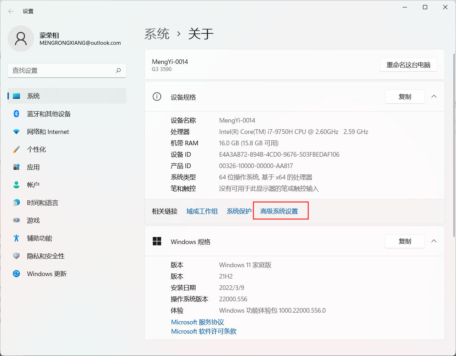Open the 高级系统设置 link
Screen dimensions: 456x356
279,211
